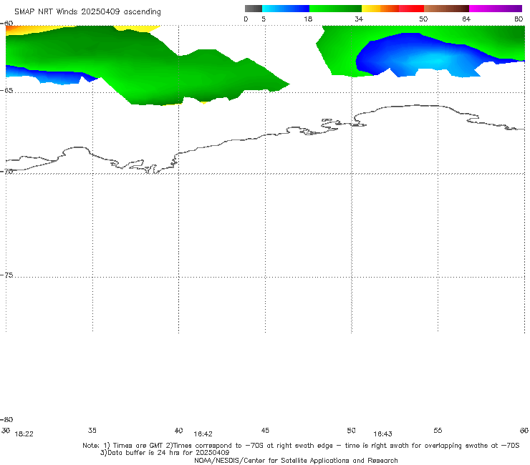This screenshot has height=465, width=530.
Task: Click the longitude label '40'
Action: (x=178, y=430)
